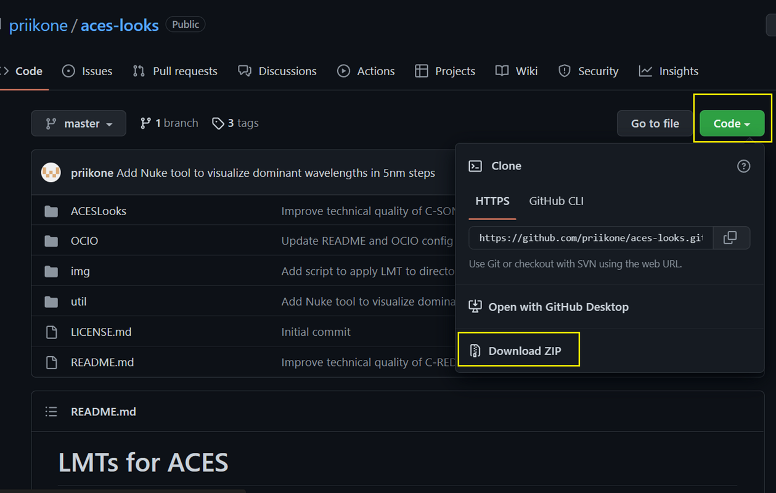776x493 pixels.
Task: Open the Pull requests tab
Action: click(x=175, y=71)
